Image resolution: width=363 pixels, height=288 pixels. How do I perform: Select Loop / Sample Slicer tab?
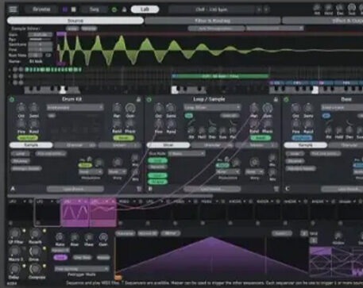[168, 145]
